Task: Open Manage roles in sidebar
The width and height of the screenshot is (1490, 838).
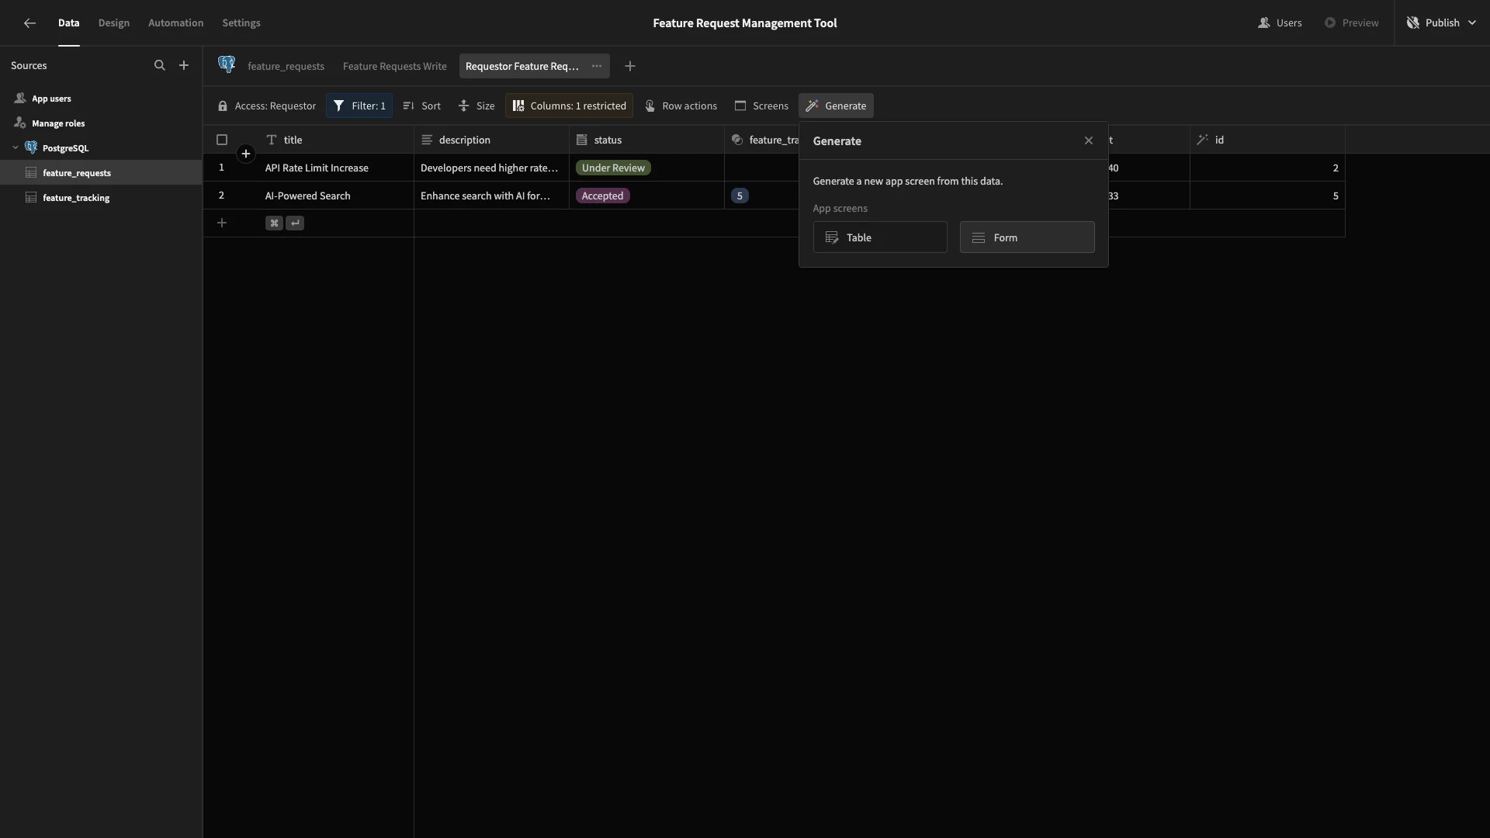Action: tap(101, 123)
